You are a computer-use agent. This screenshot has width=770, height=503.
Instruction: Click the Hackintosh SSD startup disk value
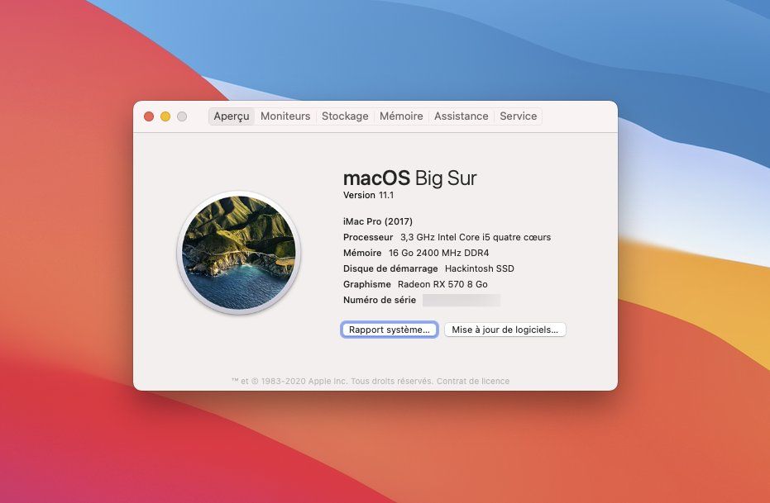point(479,268)
